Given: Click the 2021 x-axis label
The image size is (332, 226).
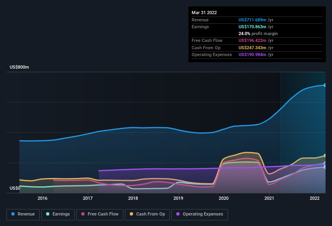Looking at the screenshot, I should (x=269, y=198).
